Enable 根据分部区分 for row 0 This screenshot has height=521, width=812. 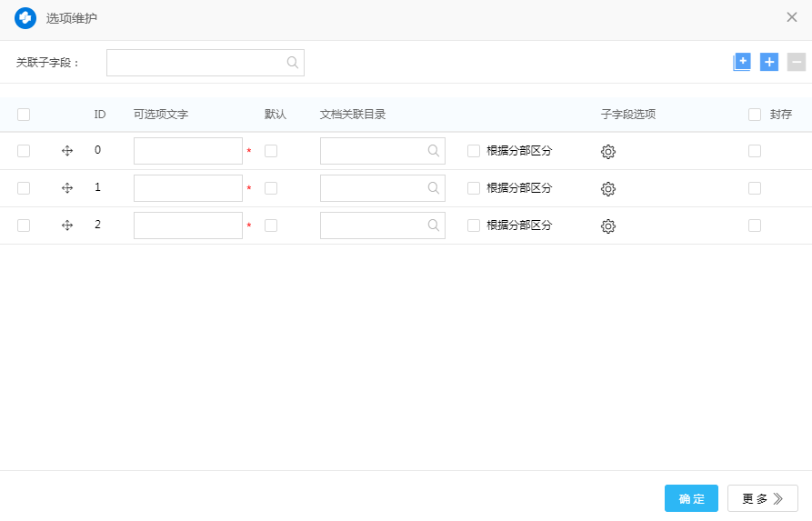(x=474, y=151)
